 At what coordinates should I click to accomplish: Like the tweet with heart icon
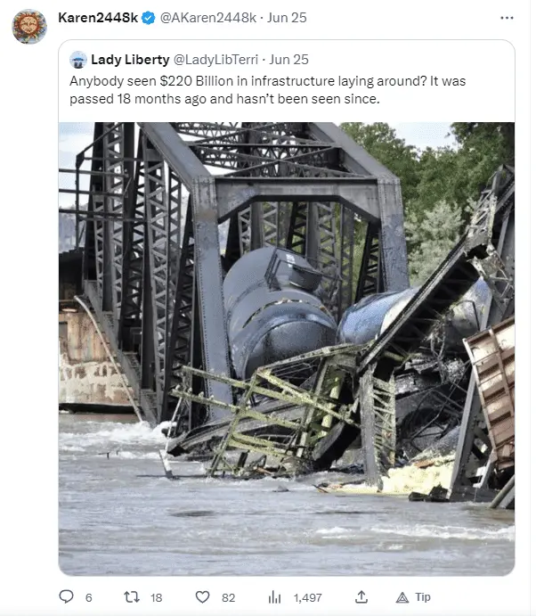click(202, 597)
